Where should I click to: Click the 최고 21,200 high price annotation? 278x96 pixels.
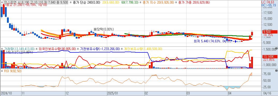point(26,5)
